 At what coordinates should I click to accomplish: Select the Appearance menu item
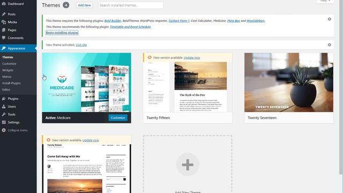point(18,48)
